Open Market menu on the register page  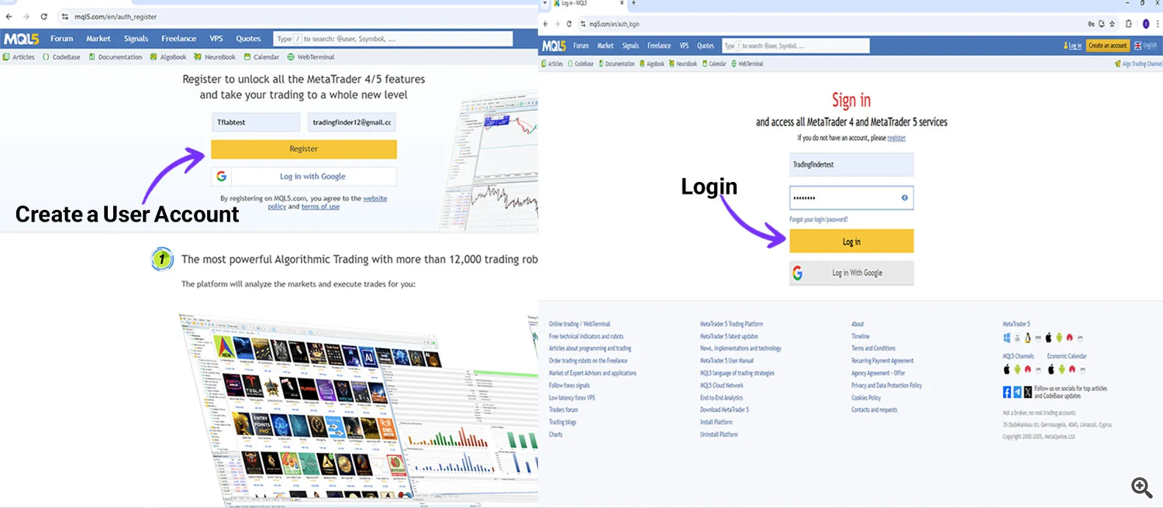98,39
